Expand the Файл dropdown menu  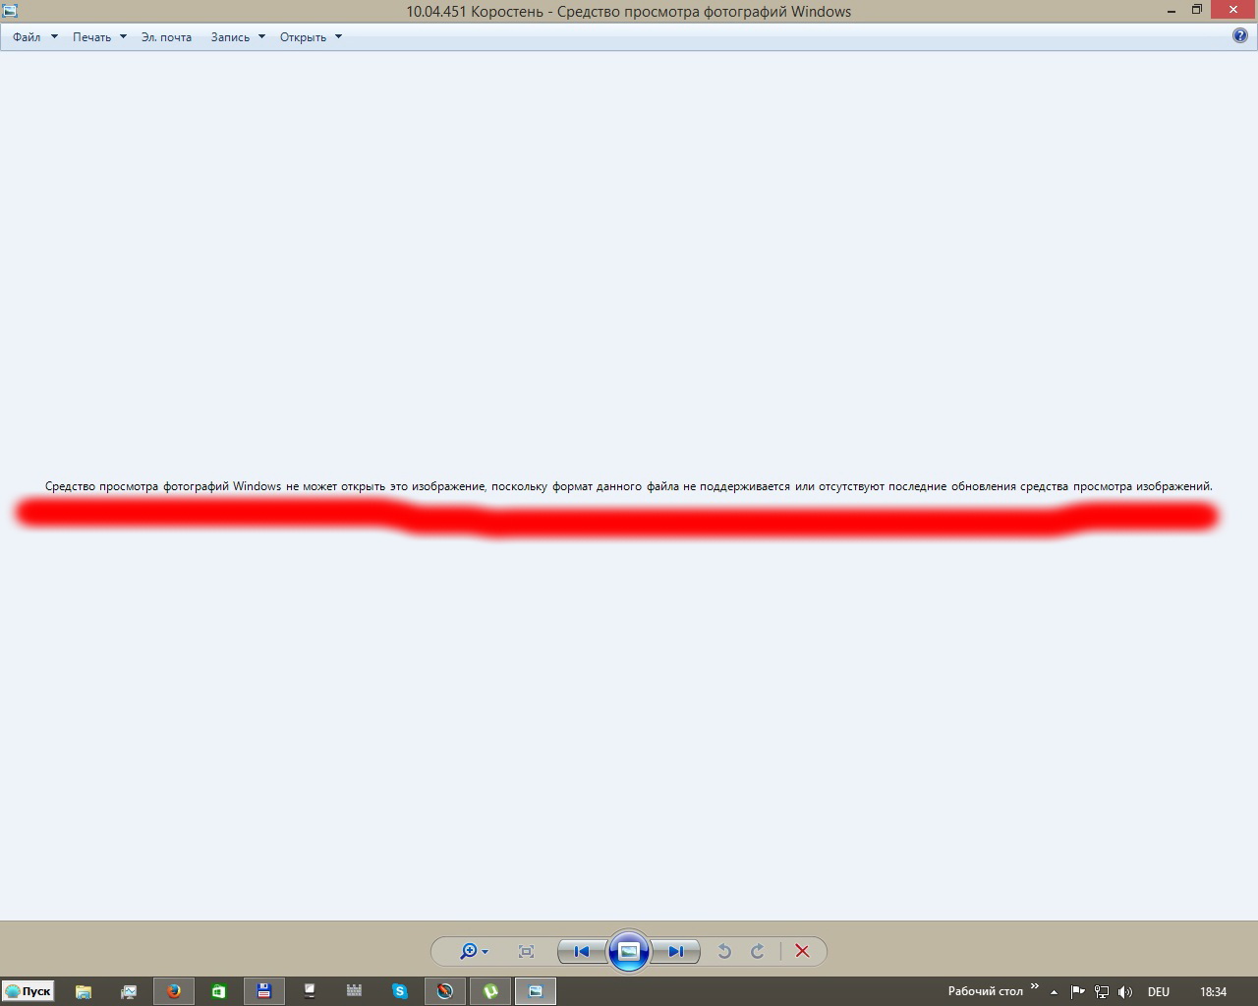pyautogui.click(x=34, y=37)
